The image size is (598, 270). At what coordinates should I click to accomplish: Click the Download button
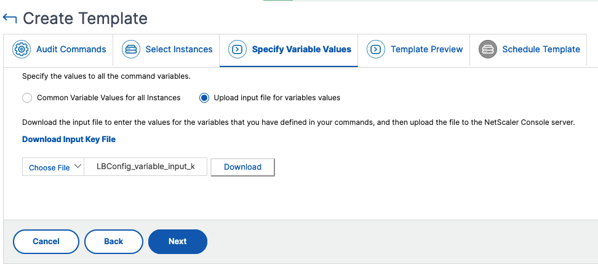[x=242, y=167]
